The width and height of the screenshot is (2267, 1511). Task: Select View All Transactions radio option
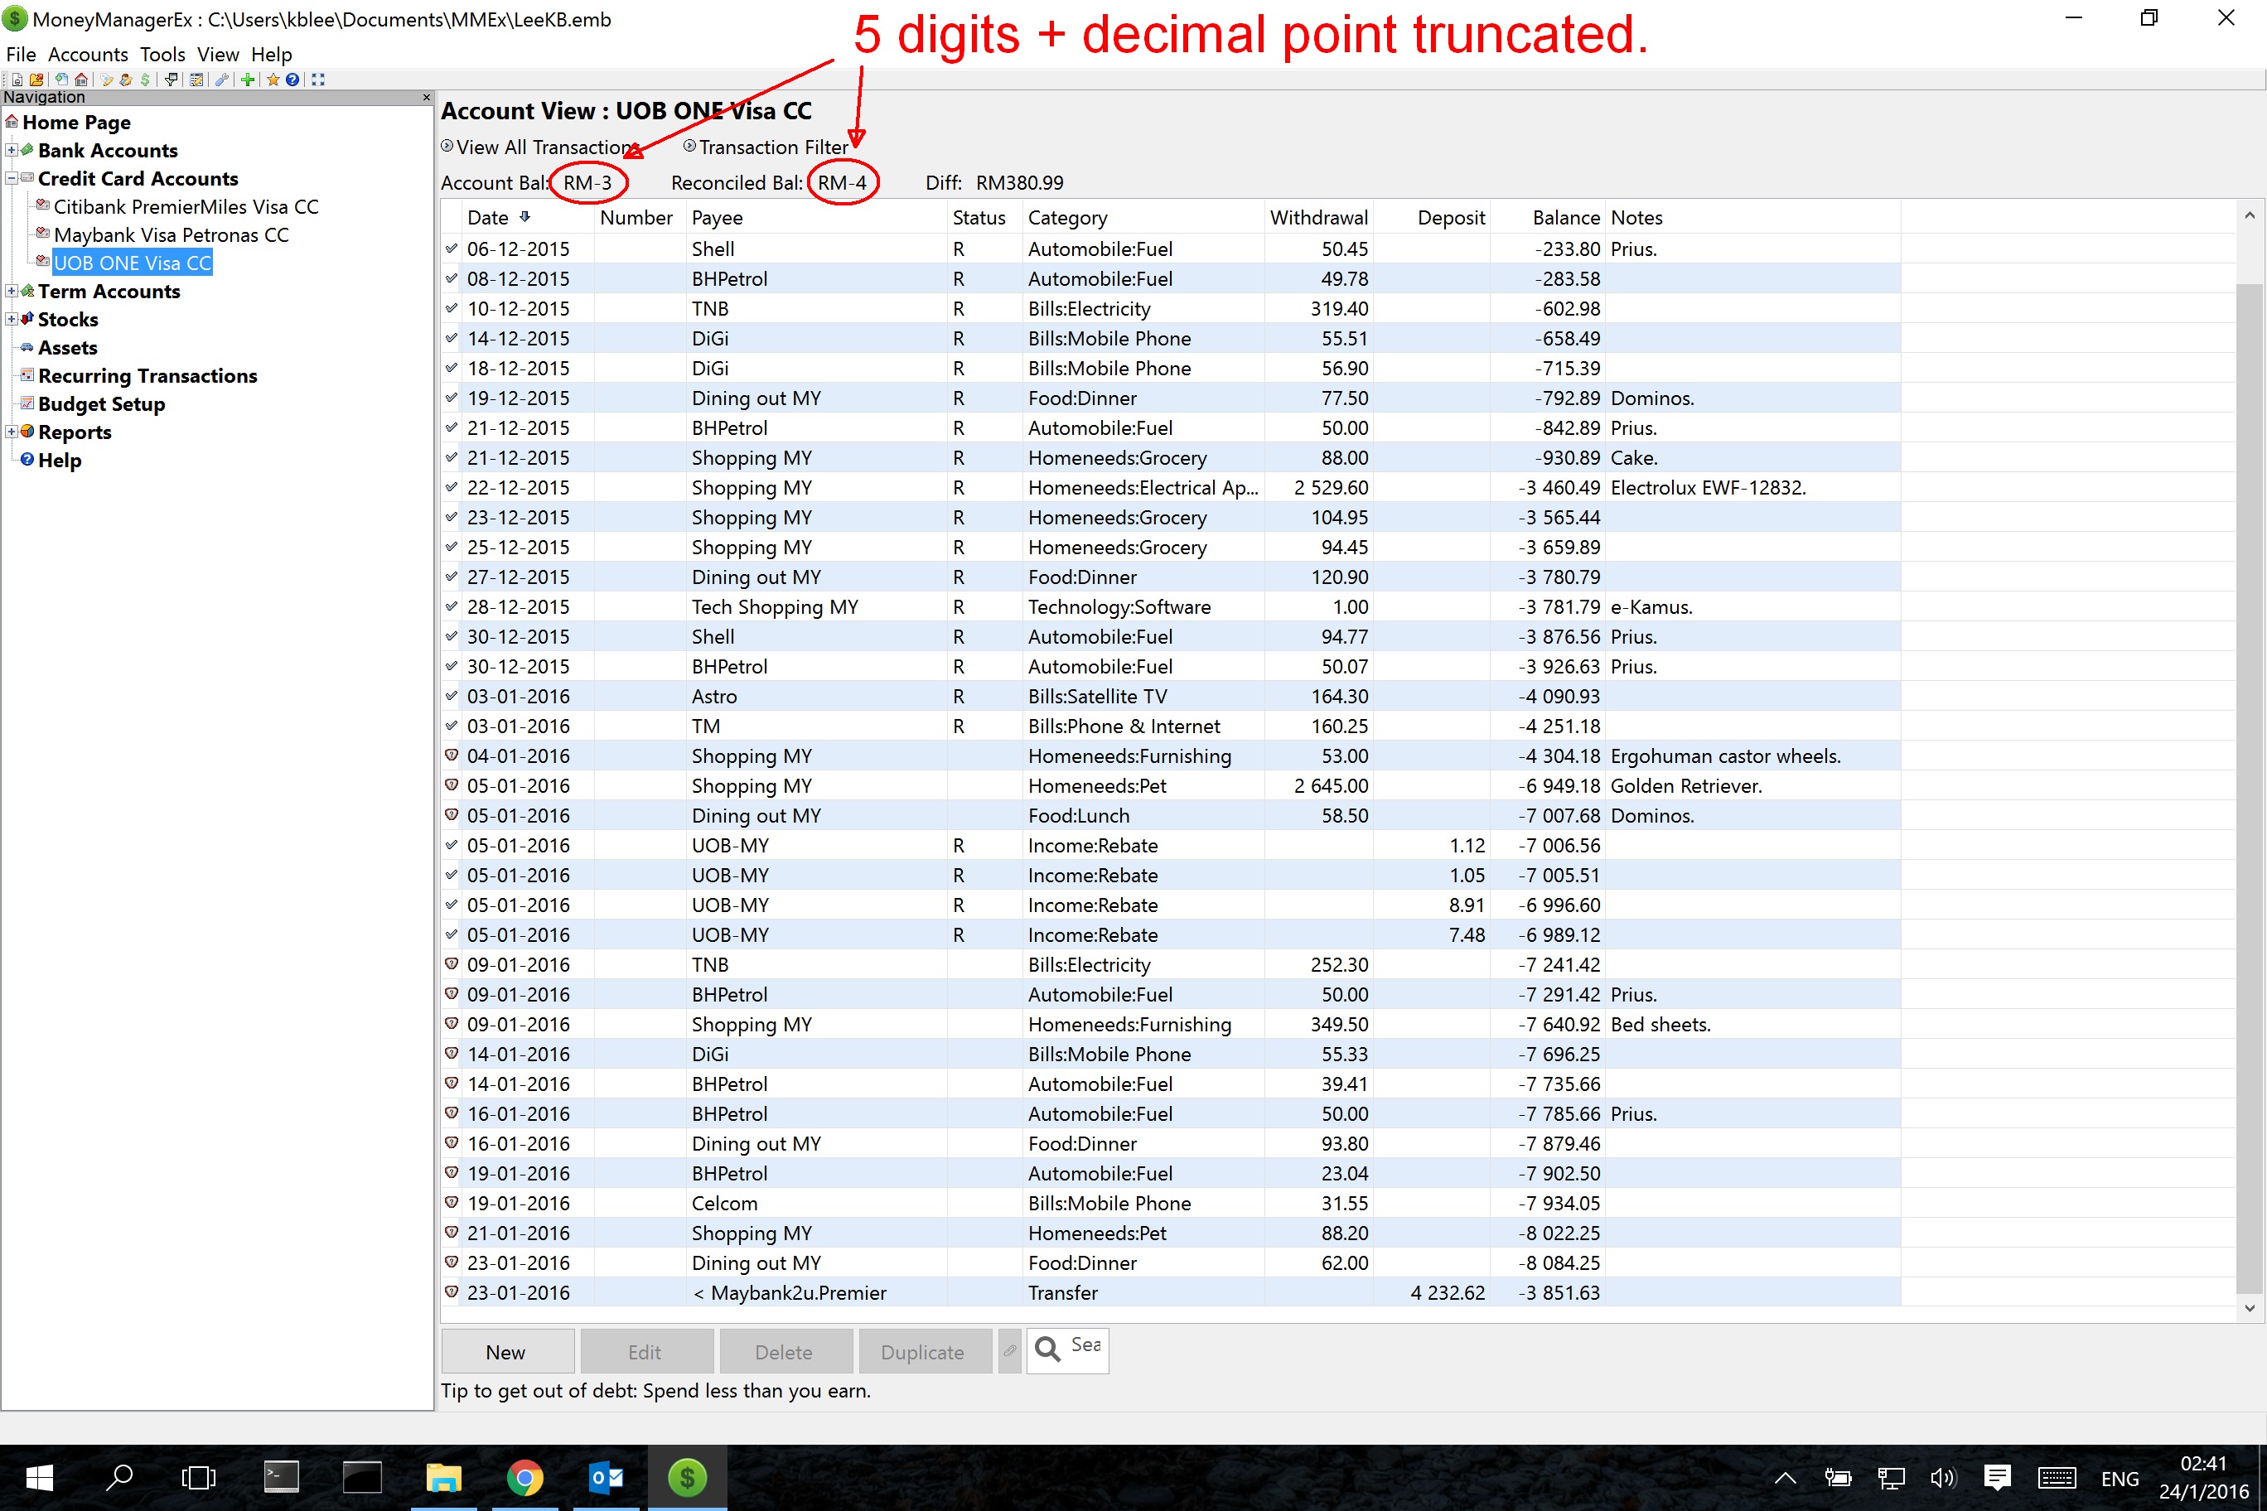tap(447, 147)
